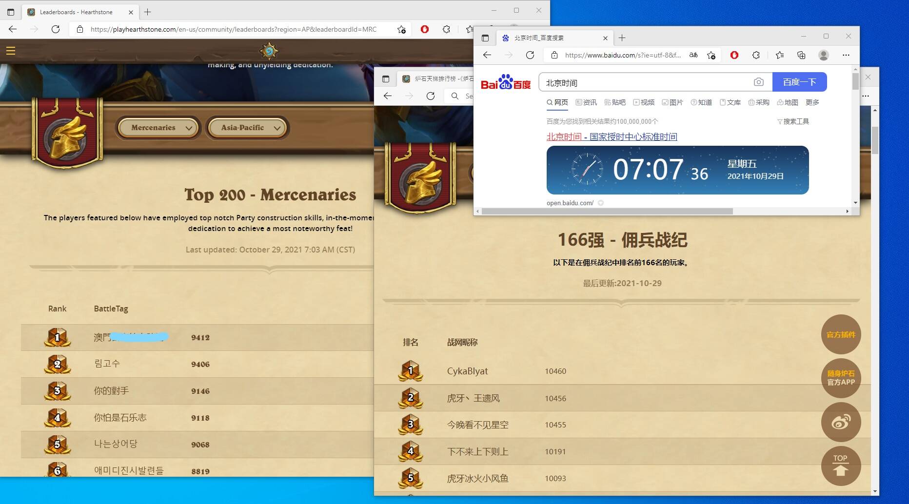Click Baidu camera image search icon
The height and width of the screenshot is (504, 909).
pyautogui.click(x=758, y=82)
